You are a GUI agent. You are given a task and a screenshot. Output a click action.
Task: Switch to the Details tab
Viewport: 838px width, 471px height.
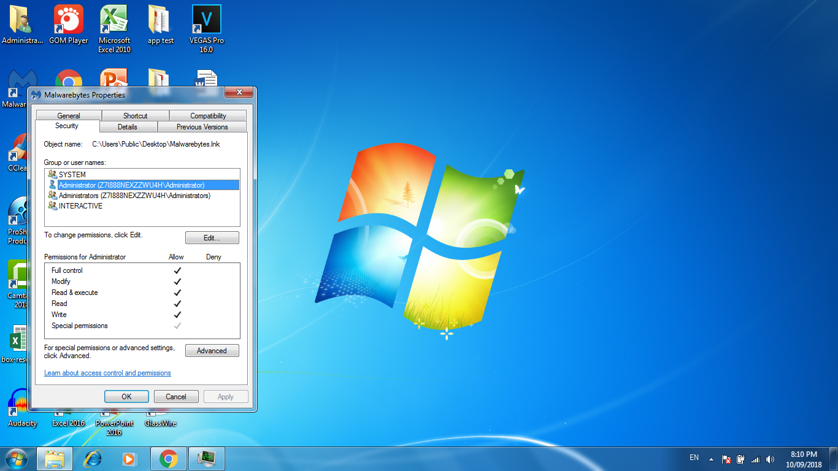click(128, 127)
